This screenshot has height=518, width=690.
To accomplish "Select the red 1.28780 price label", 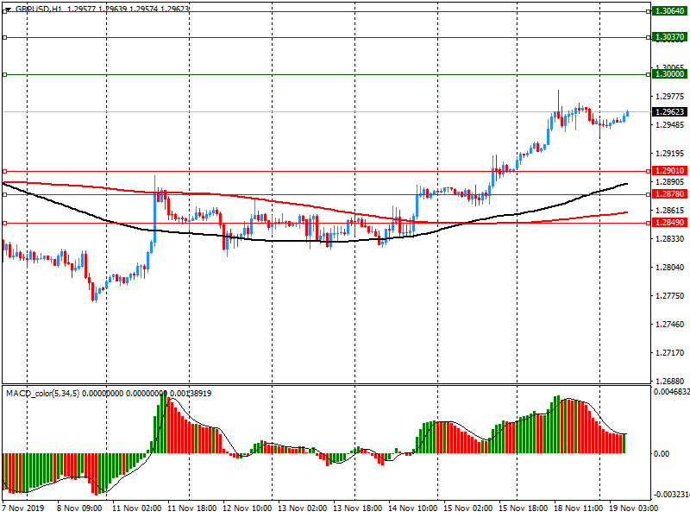I will tap(670, 194).
